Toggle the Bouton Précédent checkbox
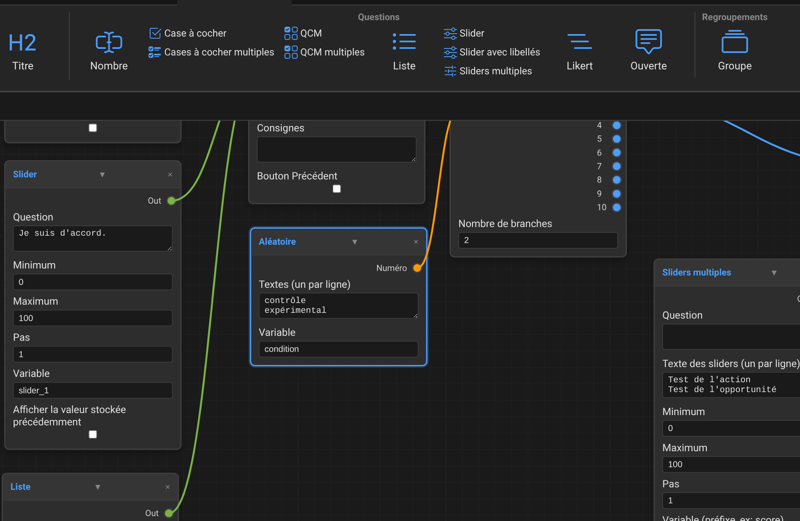The width and height of the screenshot is (800, 521). tap(337, 189)
